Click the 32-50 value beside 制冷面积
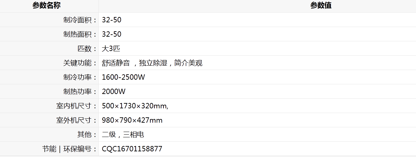 (112, 20)
